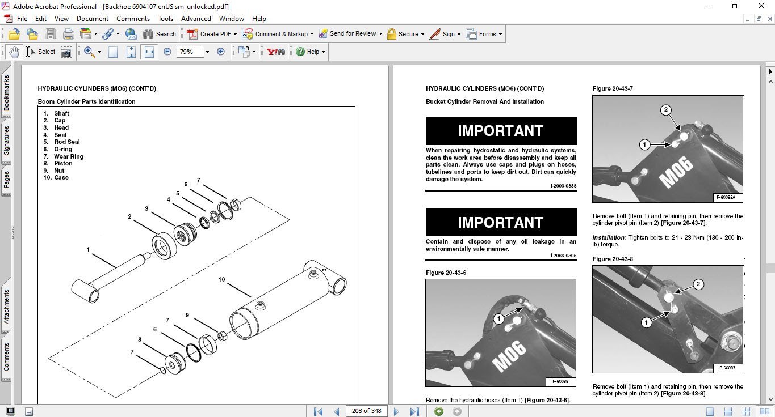This screenshot has height=417, width=775.
Task: Open the Edit menu
Action: [x=41, y=19]
